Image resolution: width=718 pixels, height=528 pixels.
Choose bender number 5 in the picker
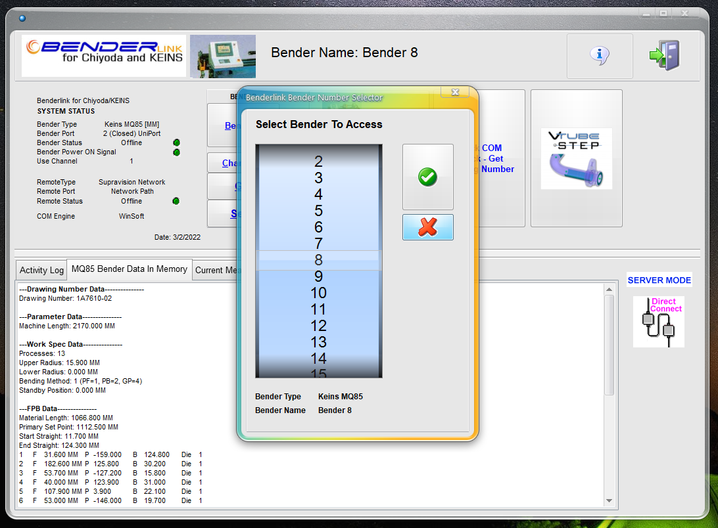pos(318,211)
